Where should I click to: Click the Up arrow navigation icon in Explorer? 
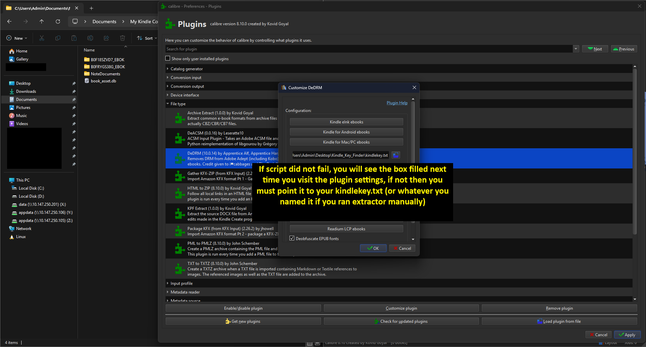click(x=42, y=22)
